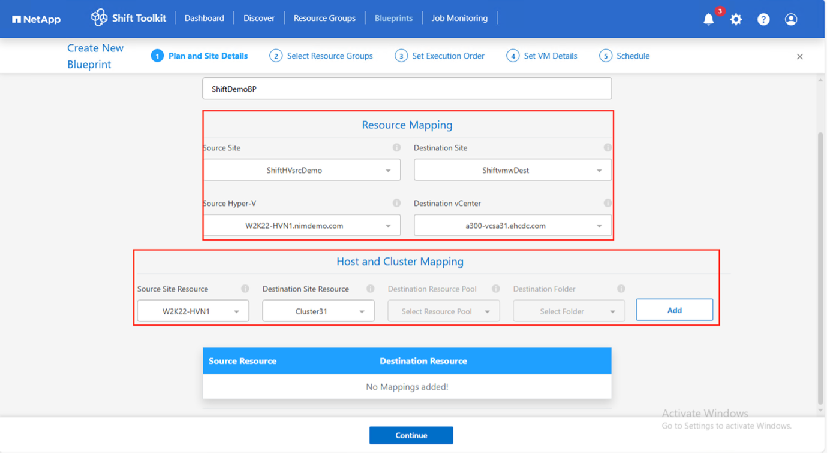Click the help question mark icon

point(763,19)
